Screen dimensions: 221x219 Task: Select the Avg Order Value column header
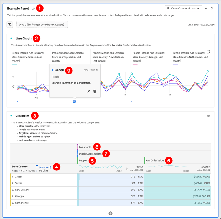pos(178,160)
